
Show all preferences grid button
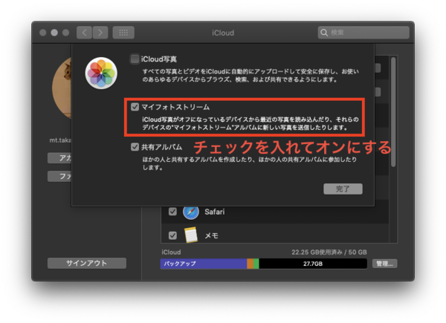point(123,33)
